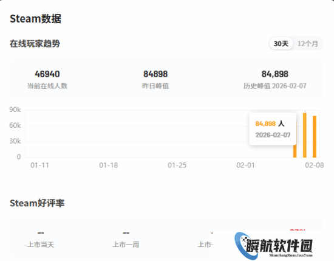
Task: Click the bar partly hidden behind tooltip
Action: tap(295, 151)
